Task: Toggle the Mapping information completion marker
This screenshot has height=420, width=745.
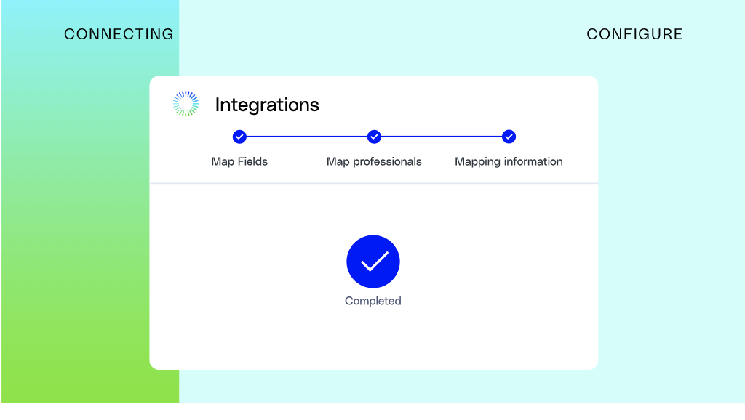Action: 508,137
